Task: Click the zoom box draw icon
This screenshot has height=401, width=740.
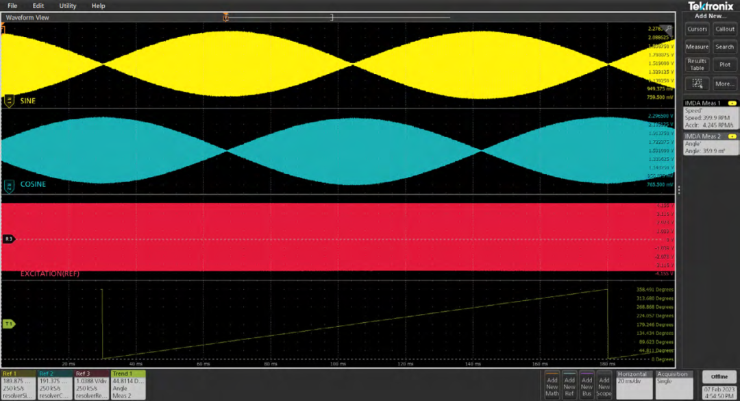Action: tap(697, 84)
